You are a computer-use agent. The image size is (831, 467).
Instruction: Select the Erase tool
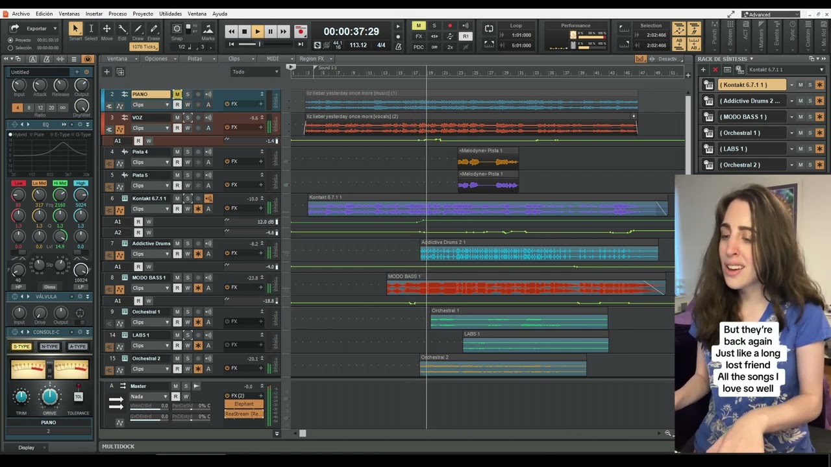pyautogui.click(x=154, y=29)
